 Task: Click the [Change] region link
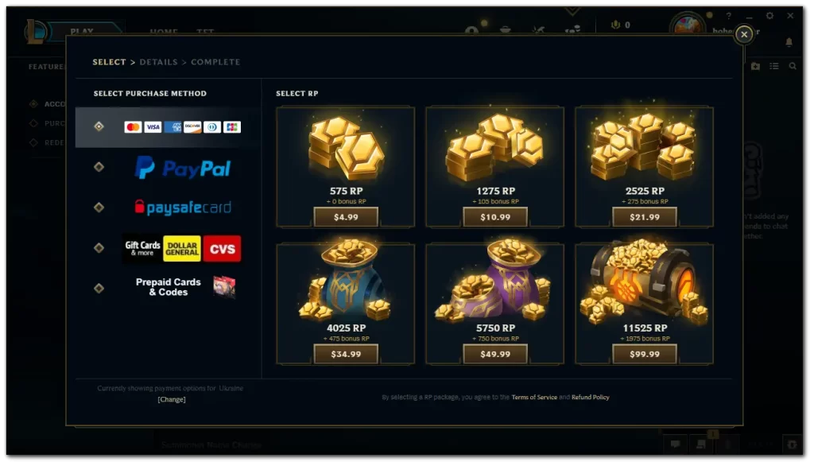click(172, 399)
